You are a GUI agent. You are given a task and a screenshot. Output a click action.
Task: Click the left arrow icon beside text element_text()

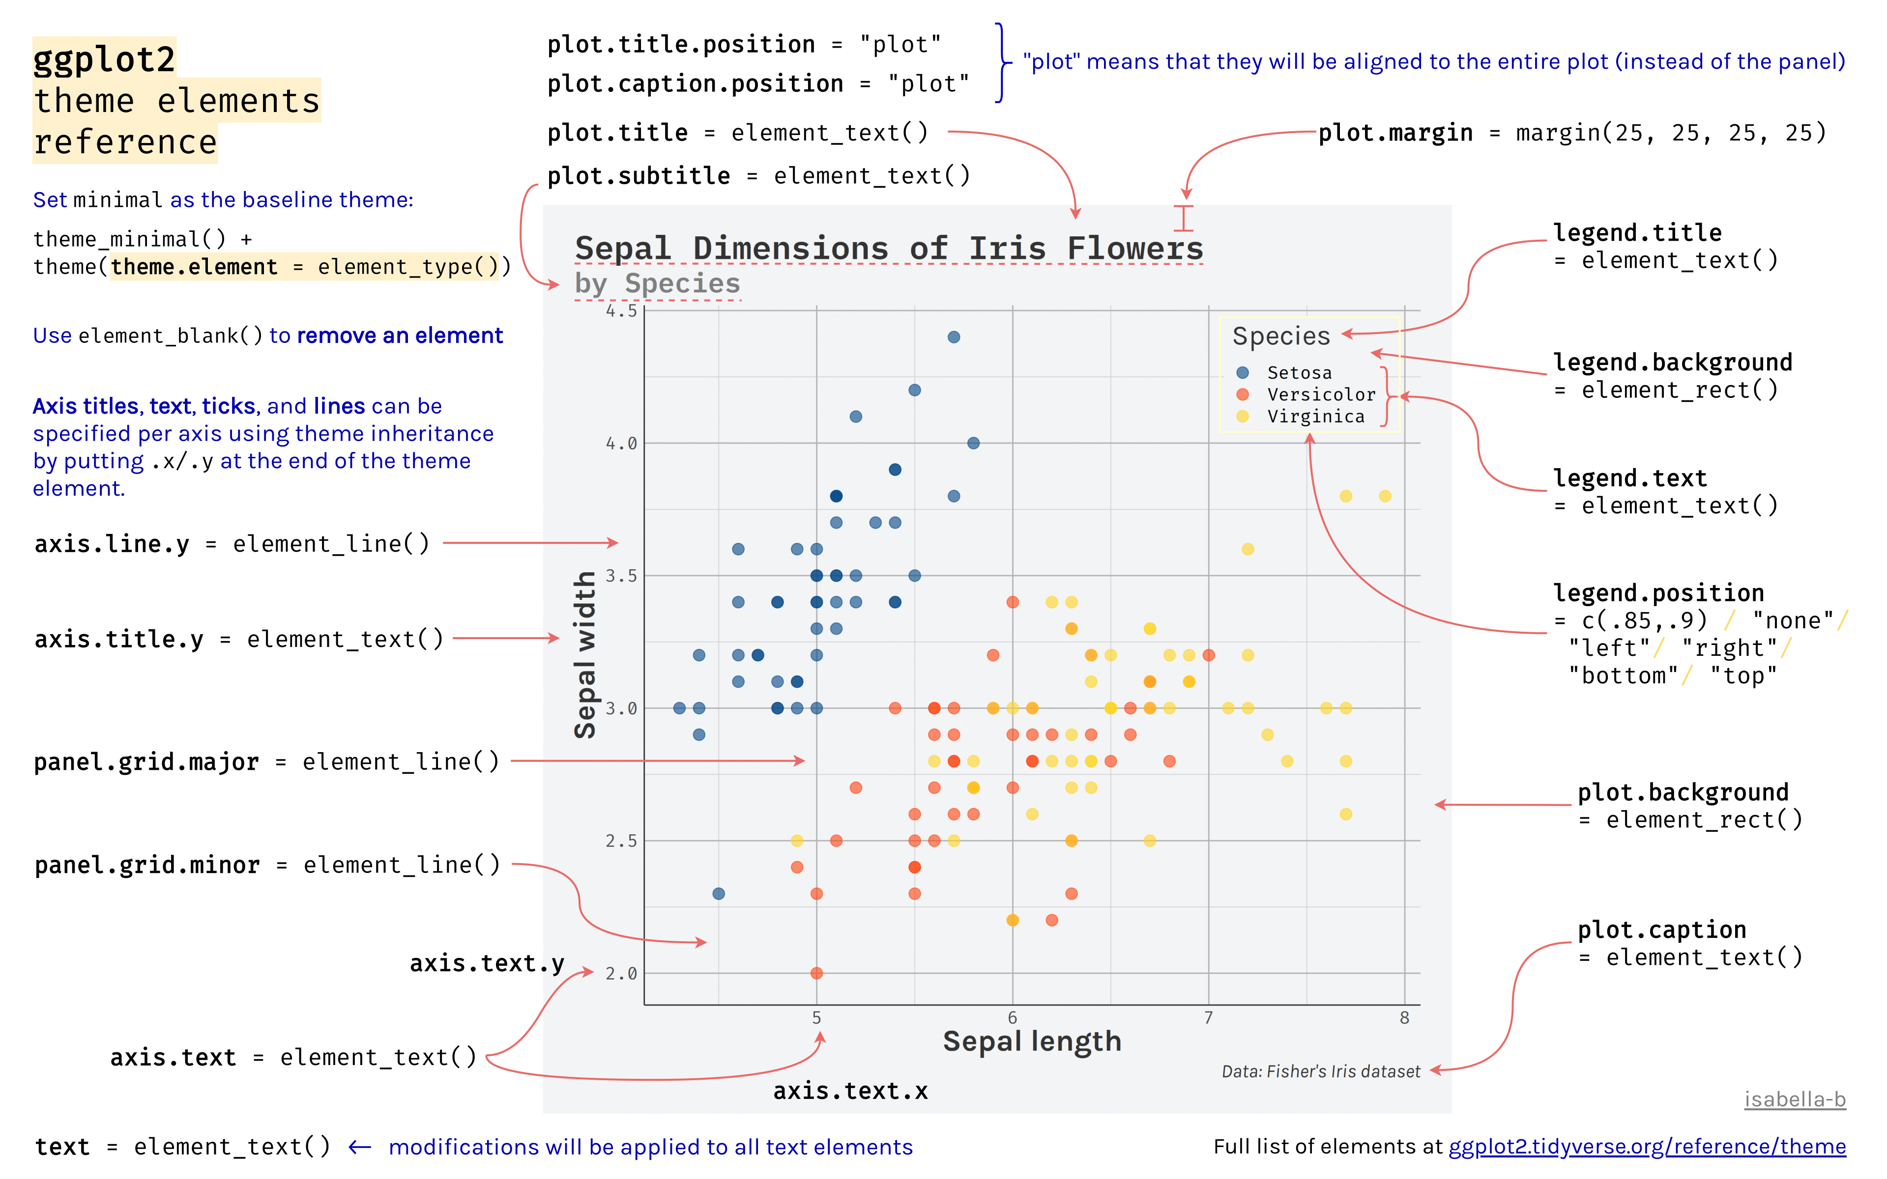coord(360,1147)
